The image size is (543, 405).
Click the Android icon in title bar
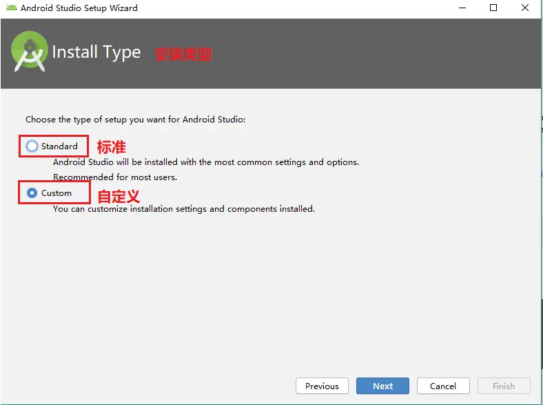click(12, 8)
